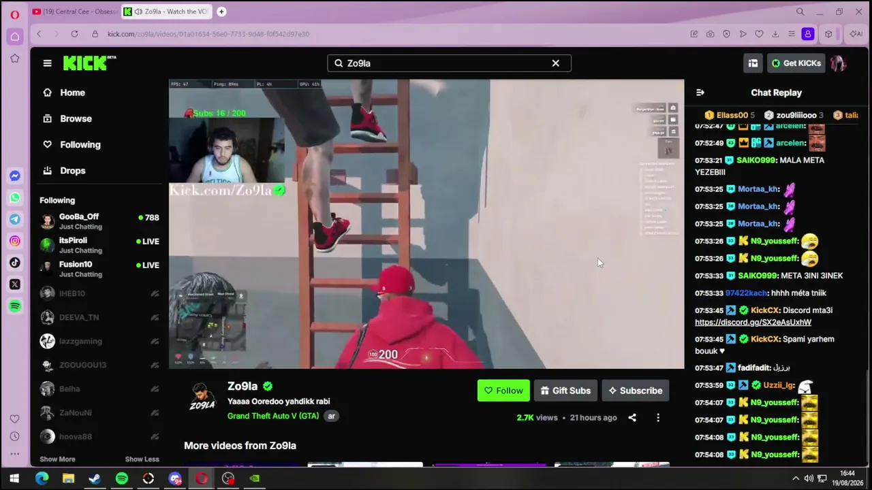Switch to the Central Cee YouTube tab
872x490 pixels.
[x=74, y=12]
